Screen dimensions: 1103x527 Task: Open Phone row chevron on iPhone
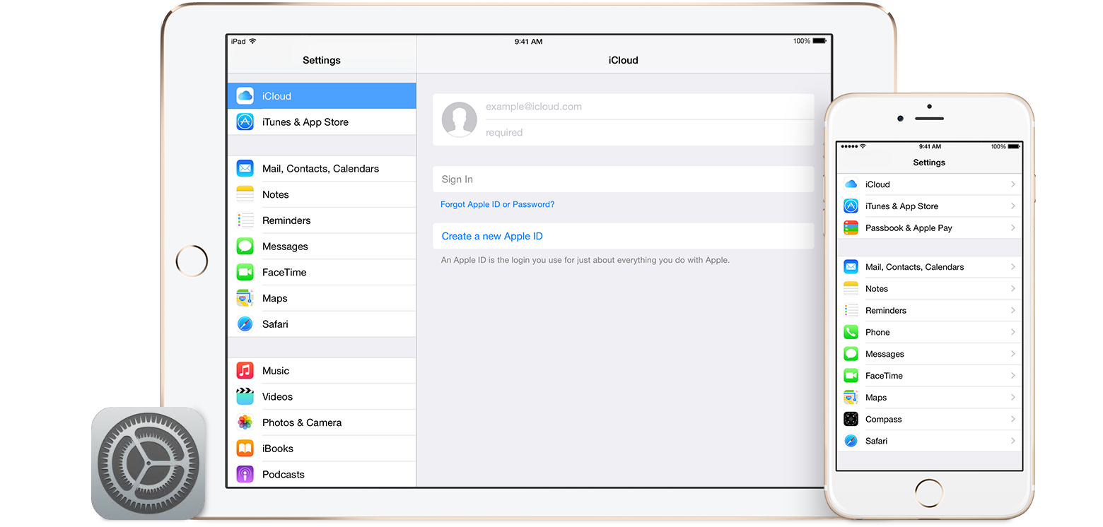click(1013, 332)
